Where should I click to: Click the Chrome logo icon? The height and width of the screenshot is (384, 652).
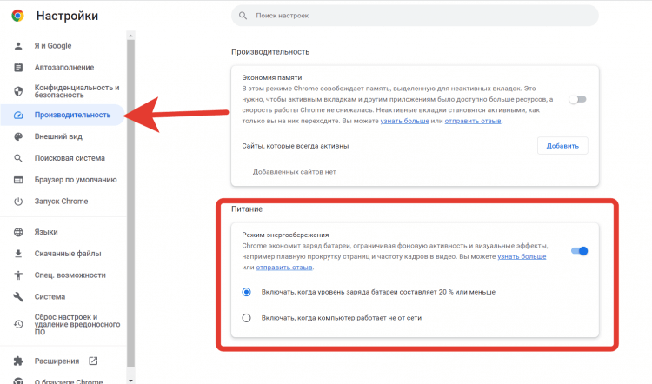tap(17, 16)
